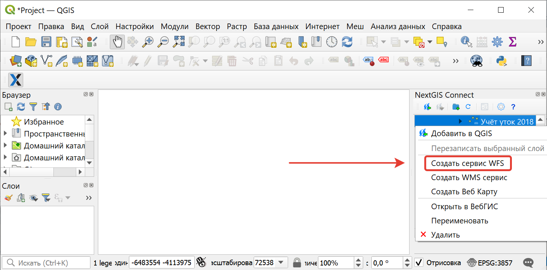Zoom out with the magnifier minus tool
547x270 pixels.
[163, 41]
